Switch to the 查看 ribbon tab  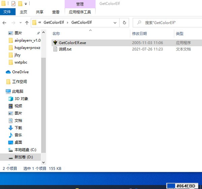[x=56, y=12]
